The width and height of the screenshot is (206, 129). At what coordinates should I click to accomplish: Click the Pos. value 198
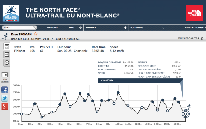click(x=32, y=51)
